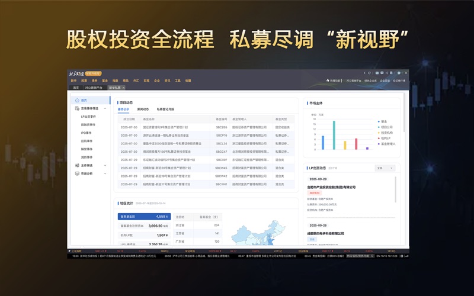
Task: Select the row with fund code SBCZ65
Action: pos(206,127)
